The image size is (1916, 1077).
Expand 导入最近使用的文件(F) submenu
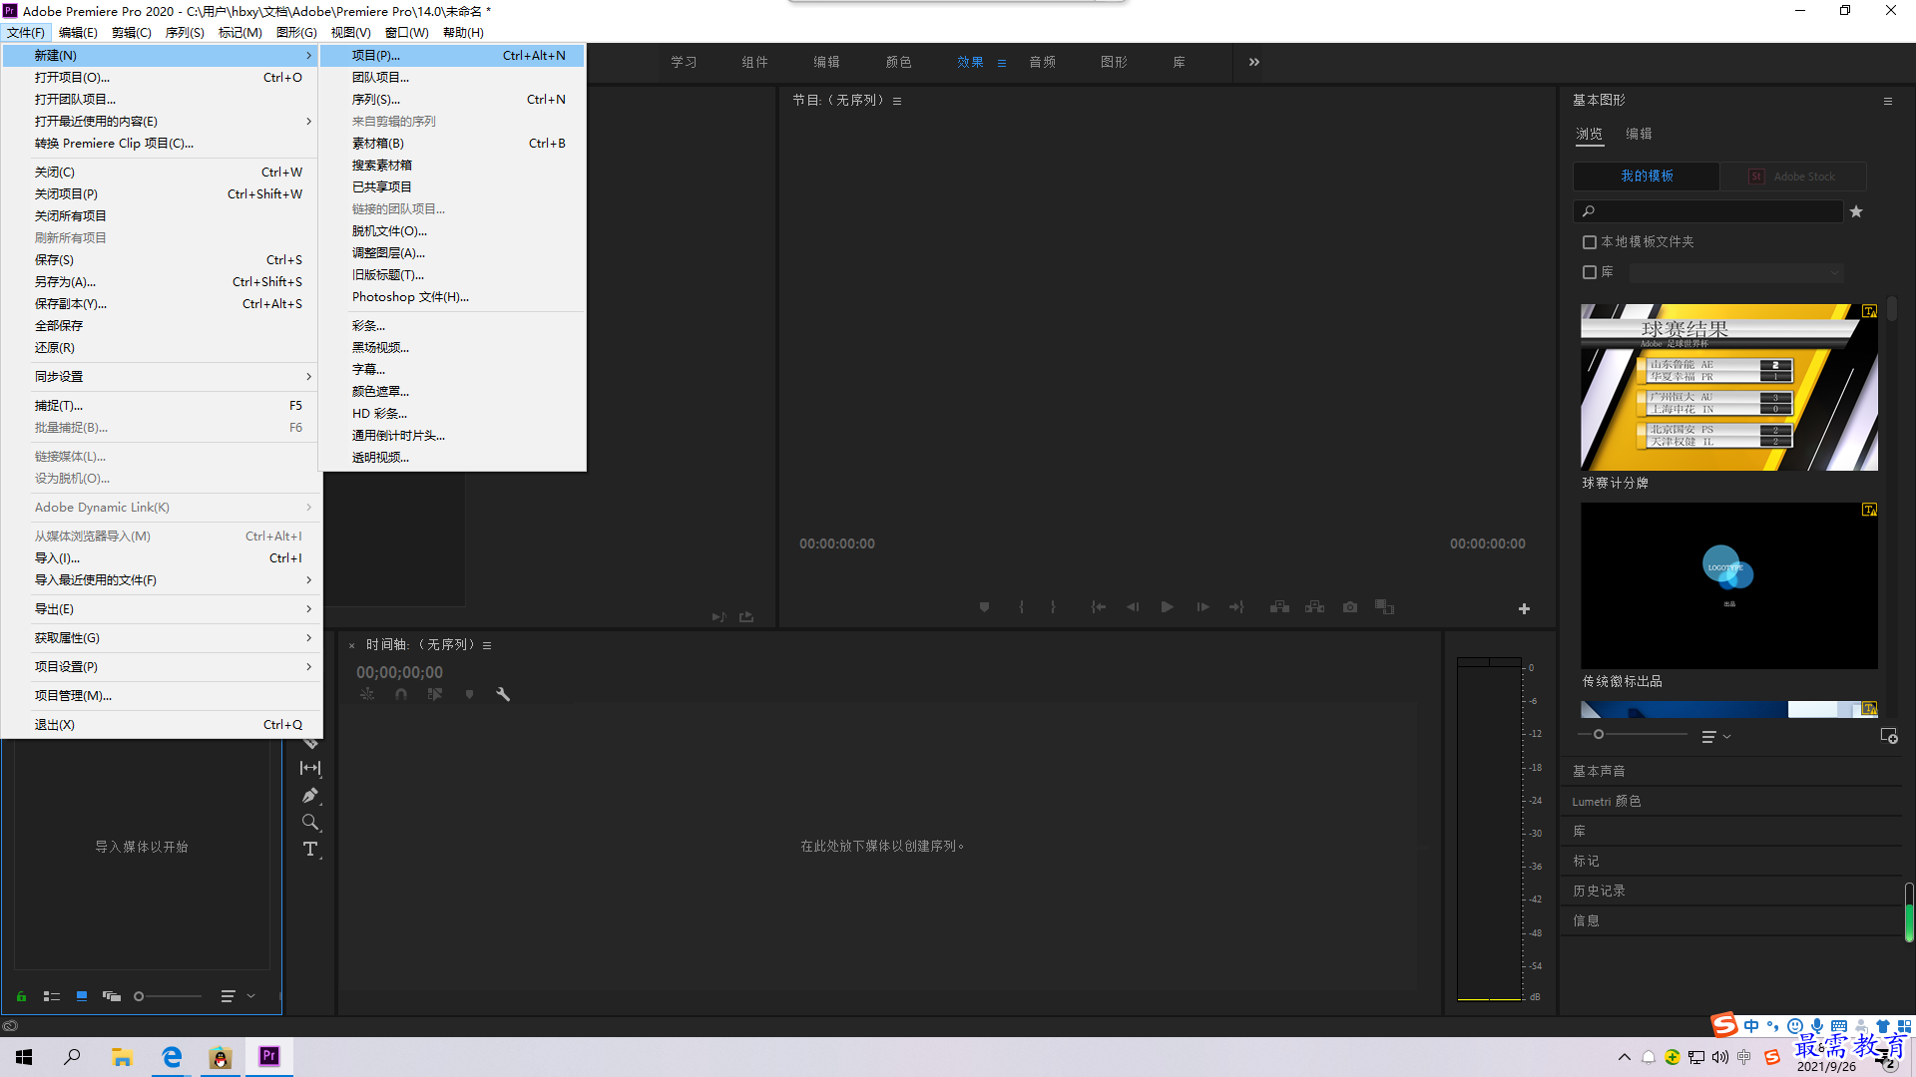(x=163, y=580)
